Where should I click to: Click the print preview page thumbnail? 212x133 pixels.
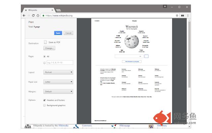point(132,71)
